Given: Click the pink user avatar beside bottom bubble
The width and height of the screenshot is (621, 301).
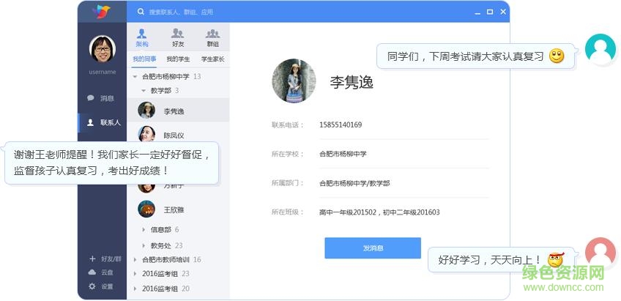Looking at the screenshot, I should [600, 253].
